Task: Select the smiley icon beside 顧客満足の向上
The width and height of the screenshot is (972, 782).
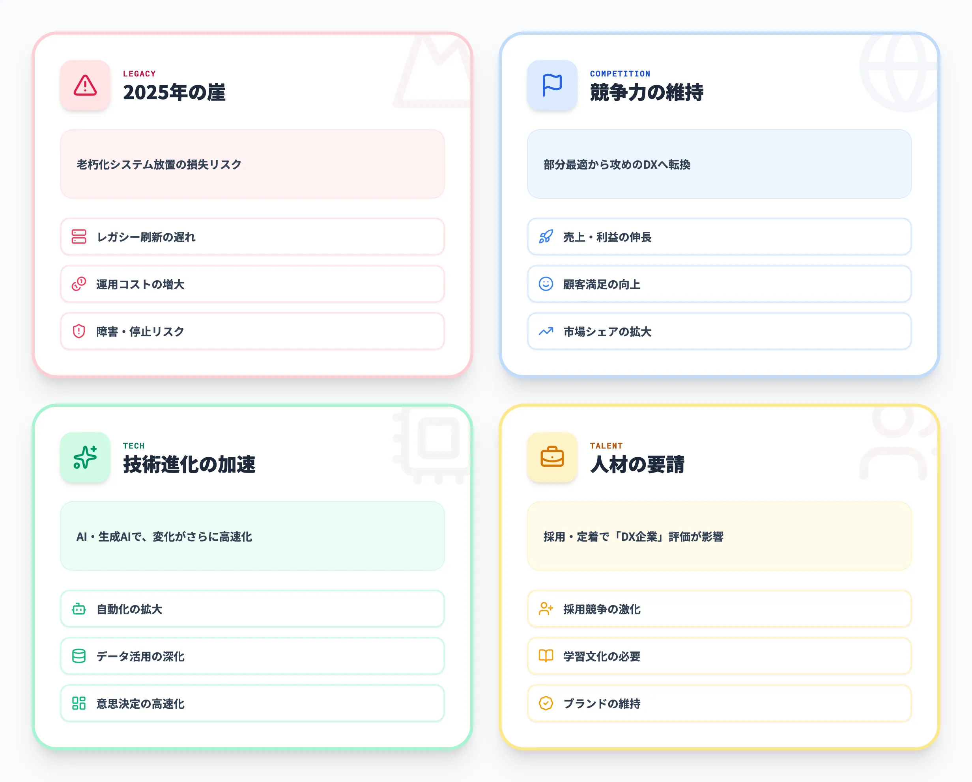Action: pyautogui.click(x=546, y=284)
